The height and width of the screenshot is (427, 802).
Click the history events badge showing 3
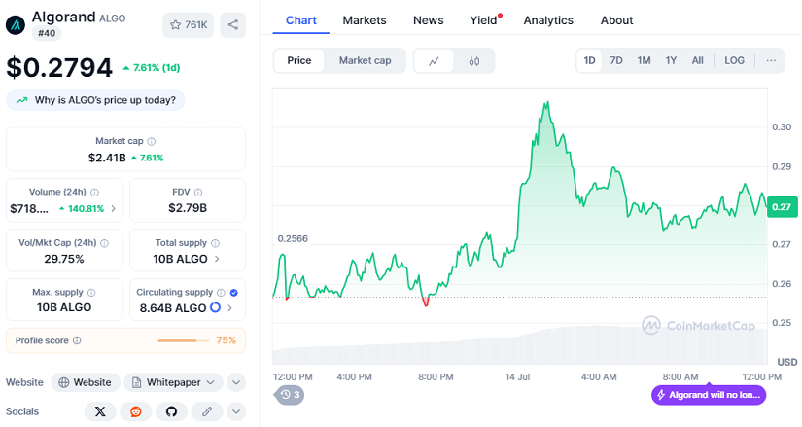290,395
